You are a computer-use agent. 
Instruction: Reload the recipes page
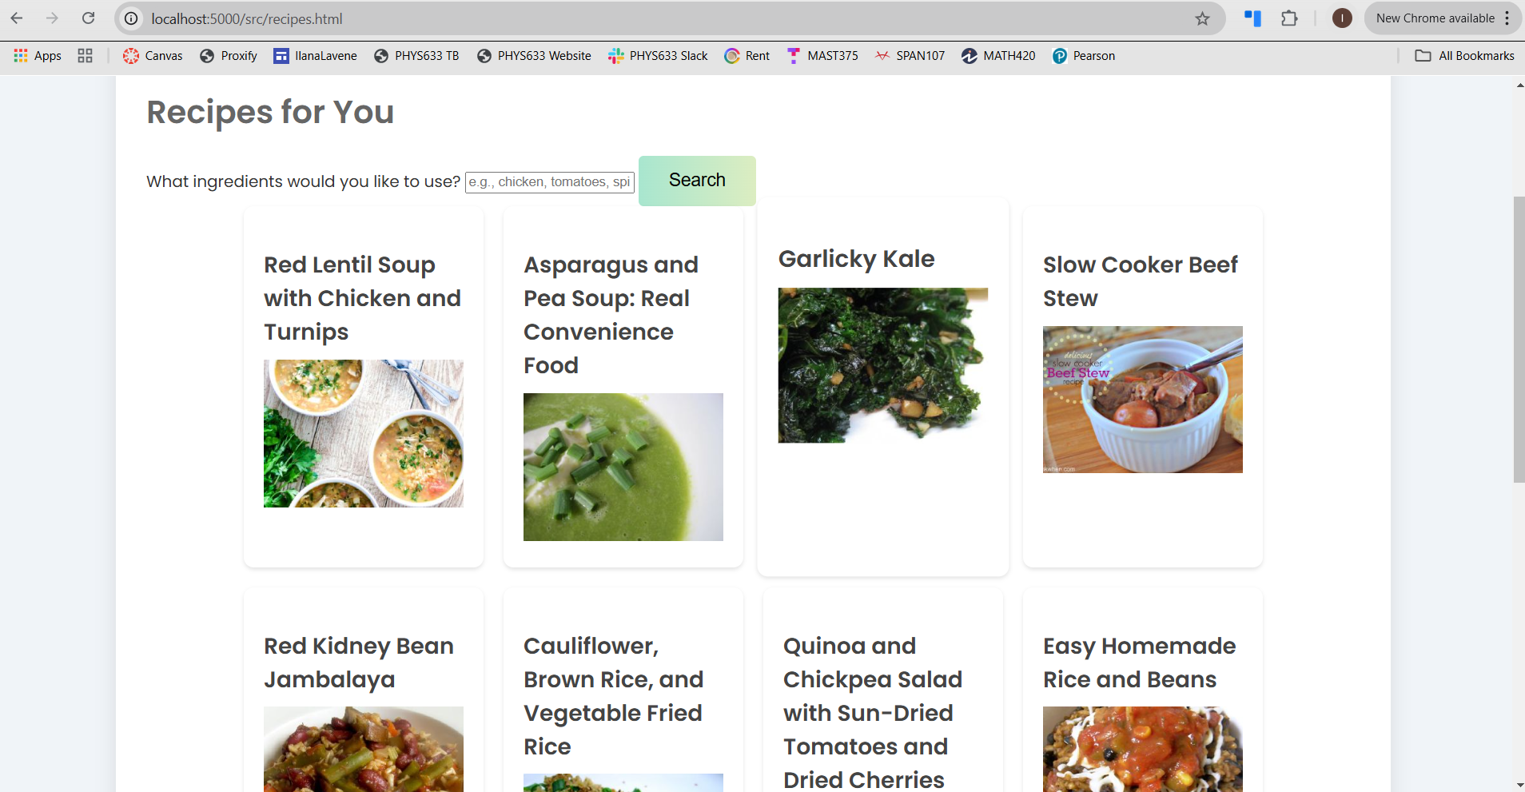click(x=89, y=18)
